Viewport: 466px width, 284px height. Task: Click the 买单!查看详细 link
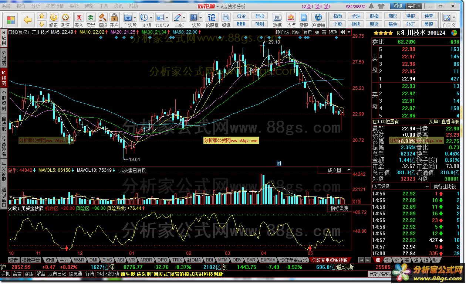(x=444, y=122)
